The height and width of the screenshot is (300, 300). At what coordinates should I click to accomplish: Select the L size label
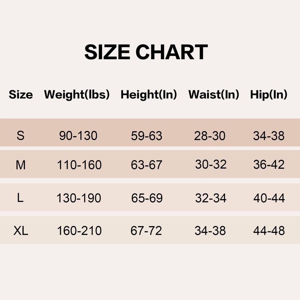point(21,198)
